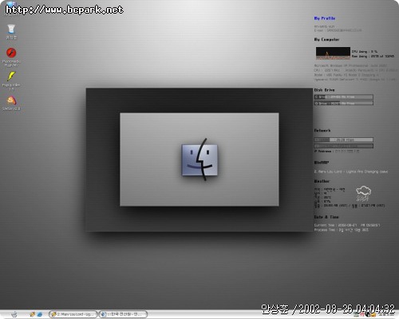The width and height of the screenshot is (399, 319).
Task: Select the E-mail line under My Profile
Action: coord(338,30)
